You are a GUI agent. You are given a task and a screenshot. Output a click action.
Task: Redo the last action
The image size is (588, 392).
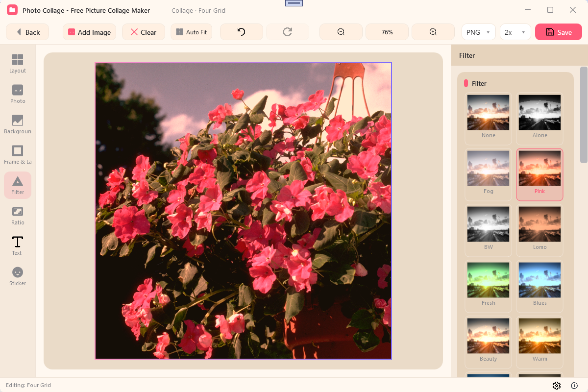click(x=288, y=32)
